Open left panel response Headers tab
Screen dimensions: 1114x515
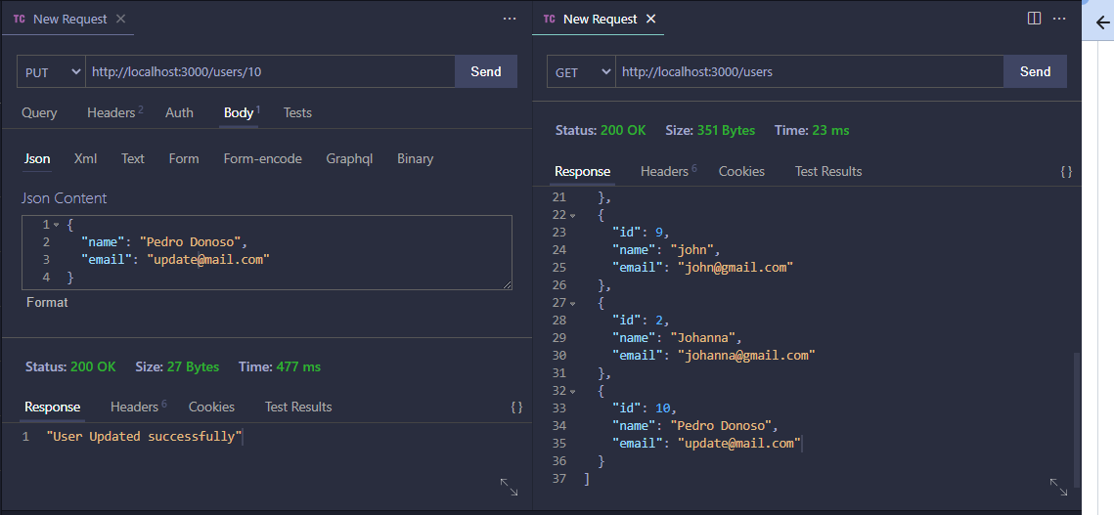tap(138, 408)
